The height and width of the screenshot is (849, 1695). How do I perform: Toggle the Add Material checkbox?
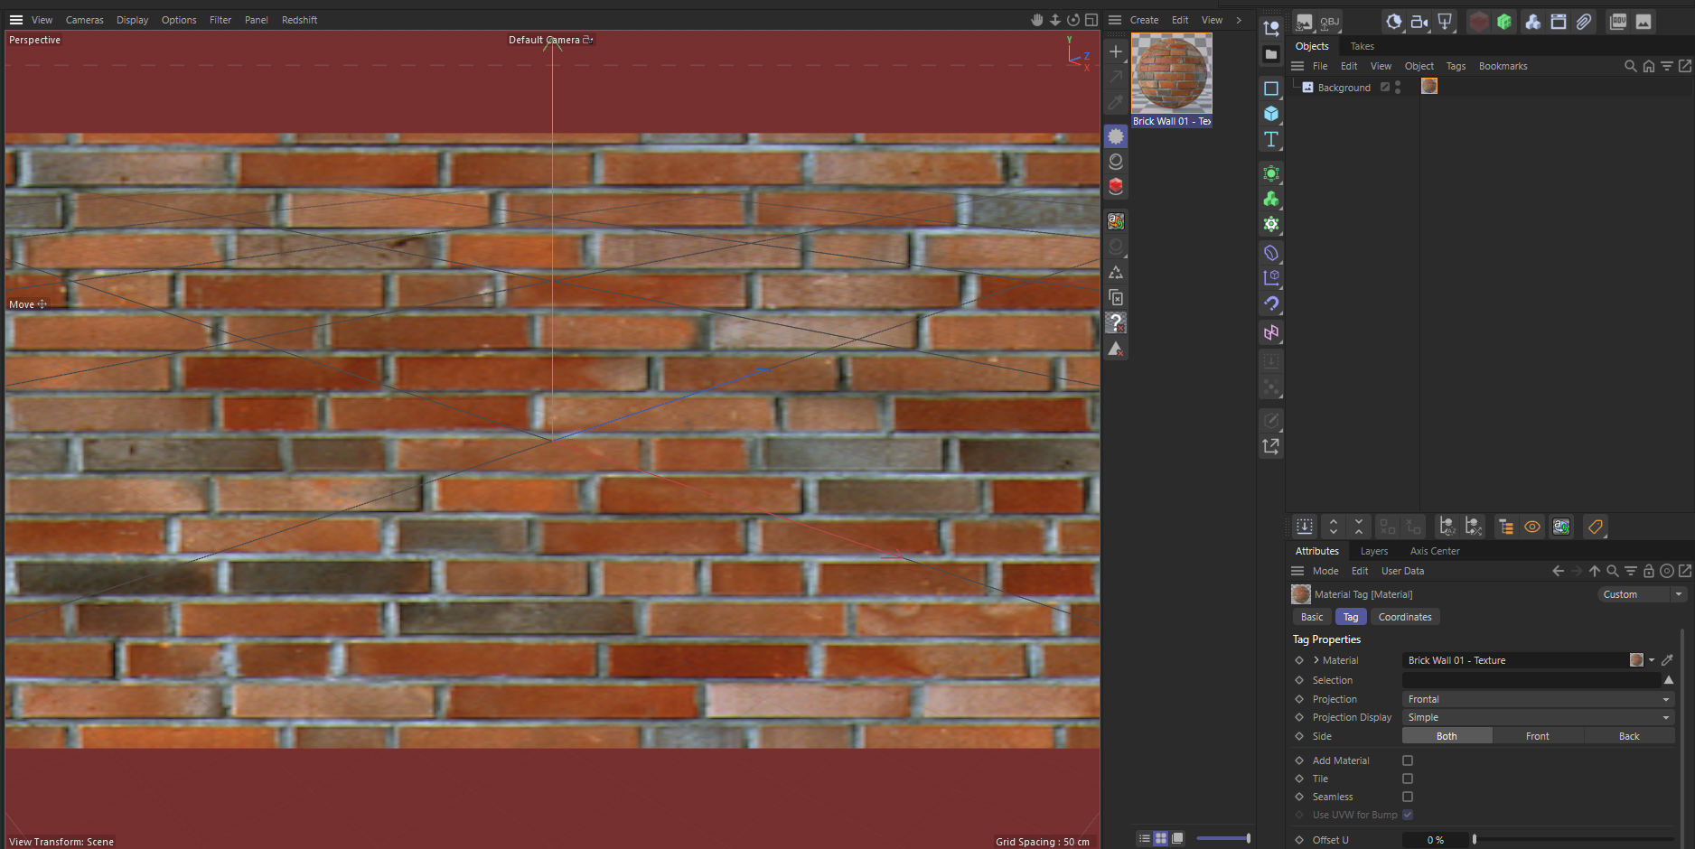click(1408, 760)
